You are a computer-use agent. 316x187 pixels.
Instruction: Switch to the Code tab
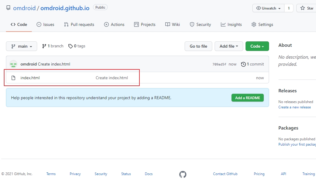(x=19, y=24)
